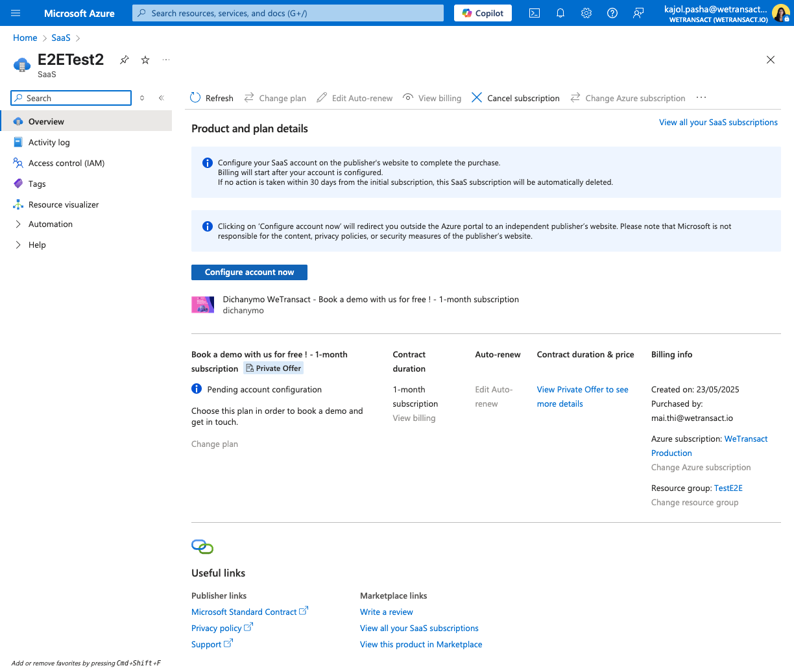Open View this product in Marketplace
Screen dimensions: 794x670
[x=421, y=644]
